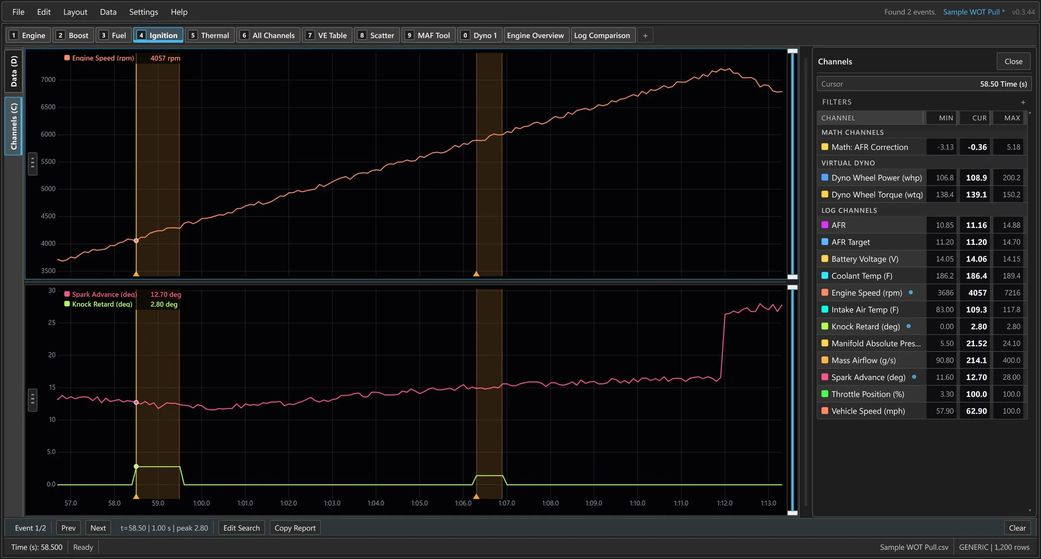The height and width of the screenshot is (559, 1041).
Task: Click the Throttle Position color swatch
Action: [x=824, y=394]
